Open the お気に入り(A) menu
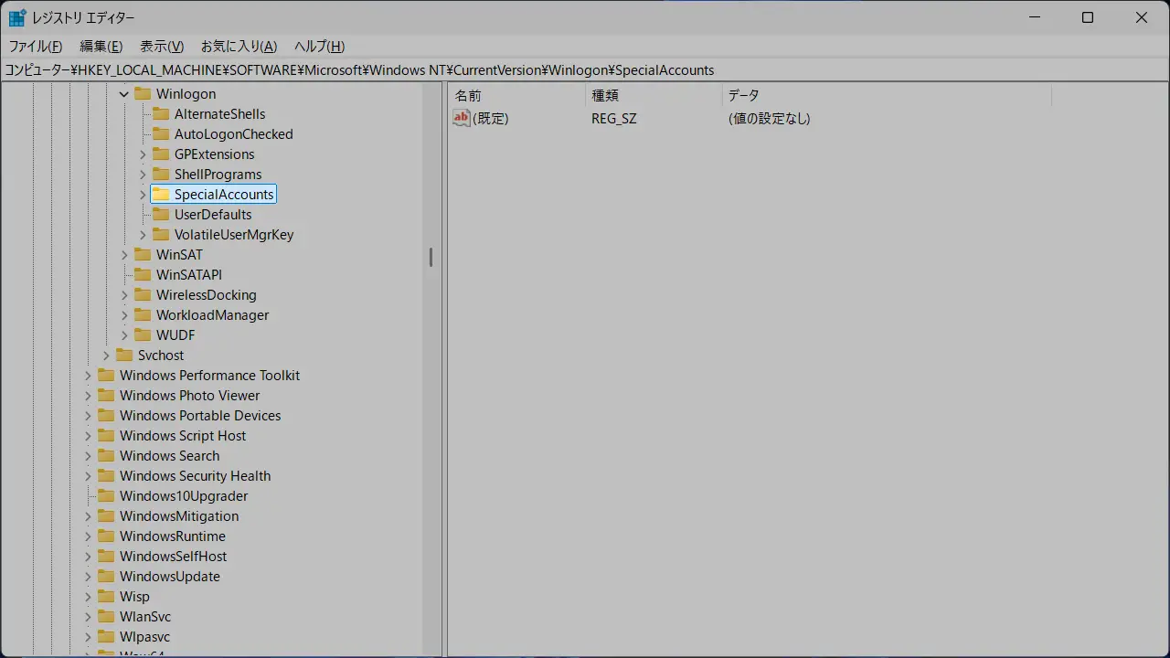Screen dimensions: 1170x658 pos(239,47)
